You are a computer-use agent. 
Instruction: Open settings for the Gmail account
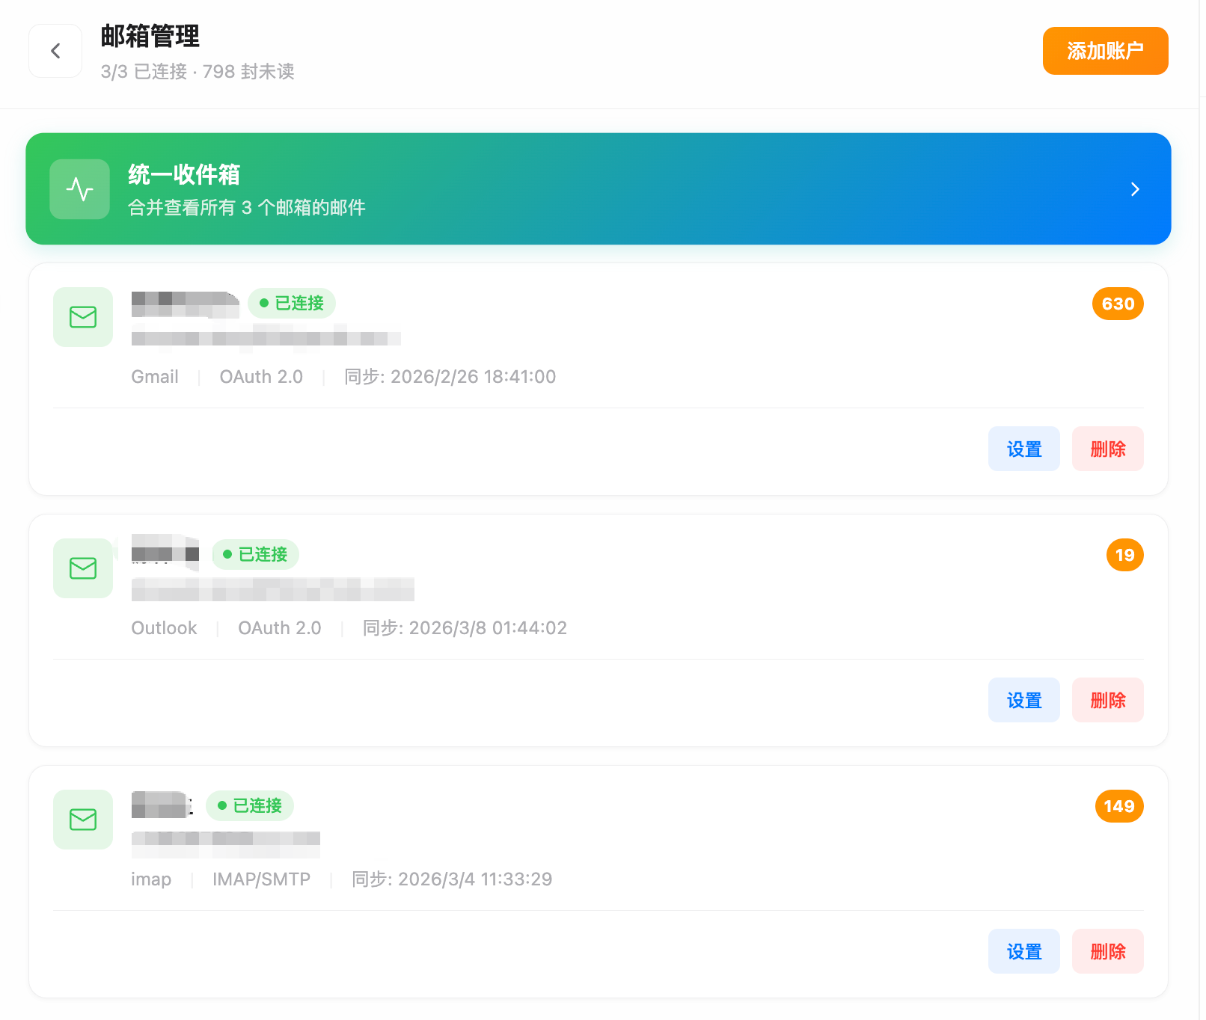[x=1023, y=449]
